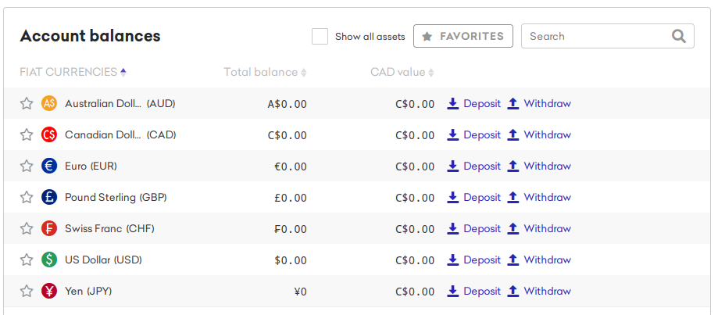Tick the Show all assets checkbox
Screen dimensions: 718x315
click(x=320, y=36)
